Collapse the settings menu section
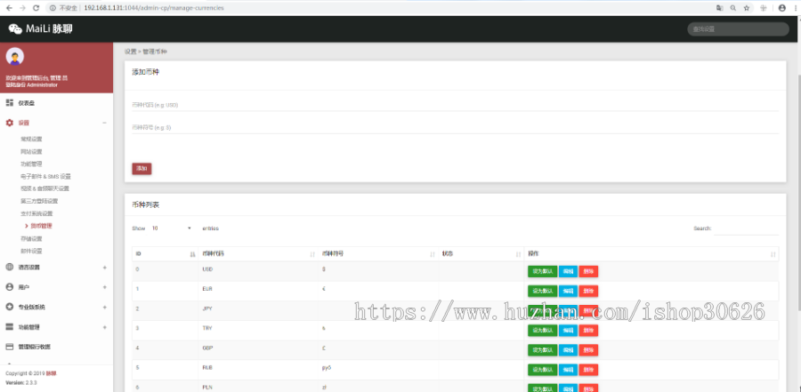The image size is (801, 392). 104,123
